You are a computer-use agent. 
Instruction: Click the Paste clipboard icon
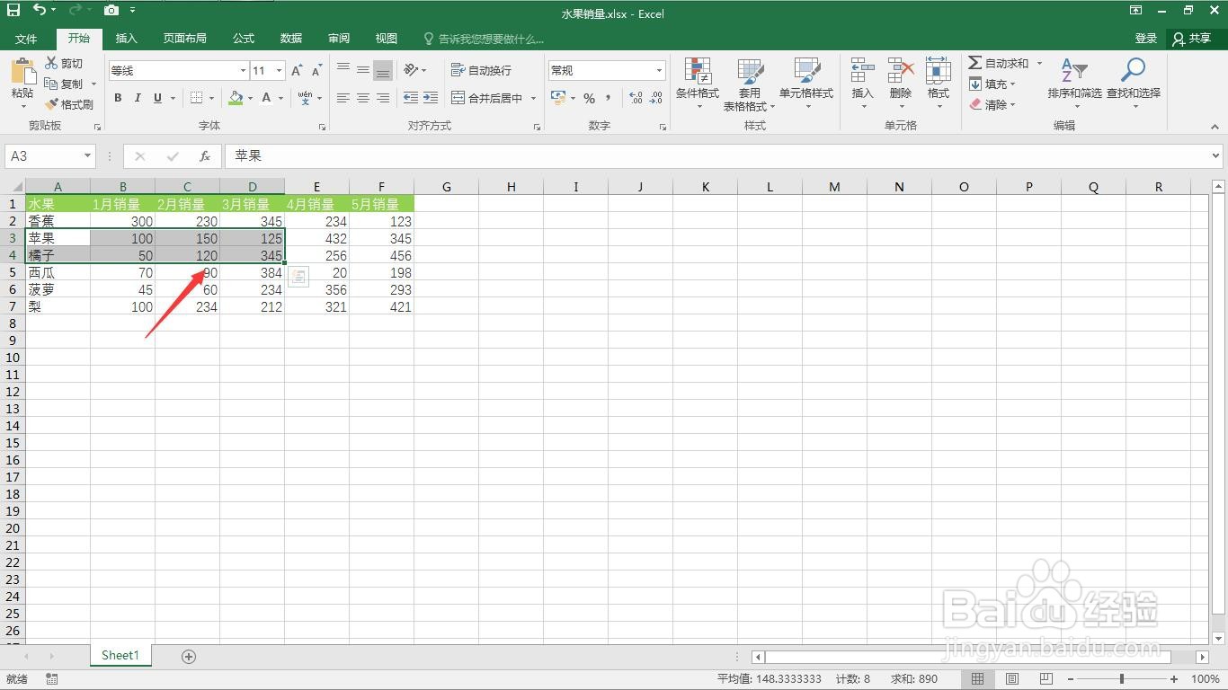point(22,72)
